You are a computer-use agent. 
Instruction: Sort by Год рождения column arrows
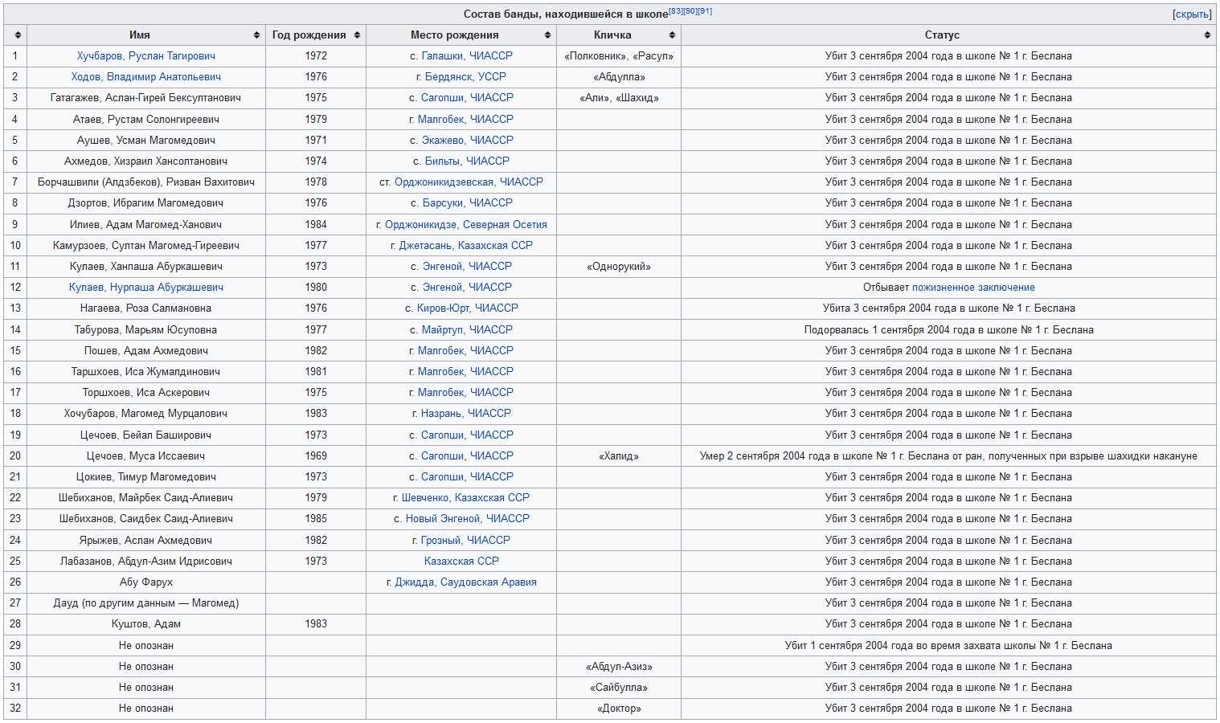pos(357,35)
